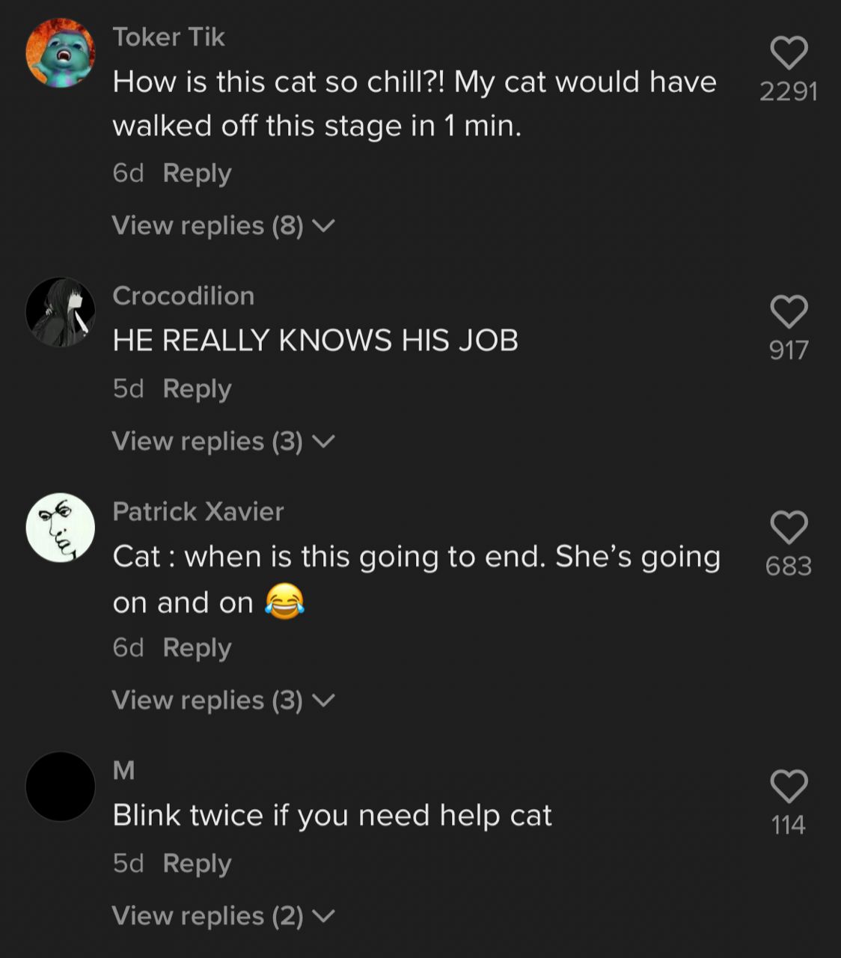Like Toker Tik's comment with the heart
Image resolution: width=841 pixels, height=958 pixels.
tap(789, 53)
